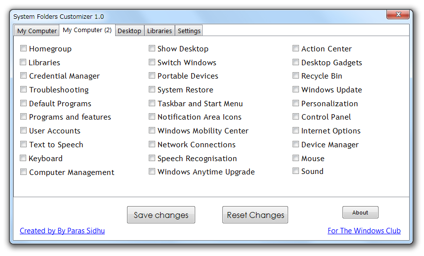424x256 pixels.
Task: Toggle the Show Desktop checkbox
Action: coord(152,48)
